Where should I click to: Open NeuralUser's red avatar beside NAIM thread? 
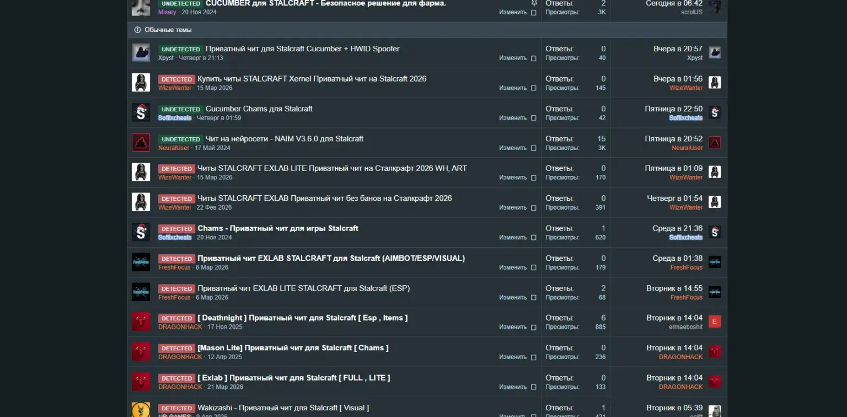[141, 142]
